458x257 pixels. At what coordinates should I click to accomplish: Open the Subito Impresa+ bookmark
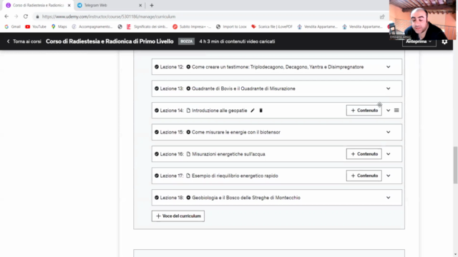pos(192,26)
